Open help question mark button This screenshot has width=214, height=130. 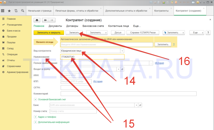coord(208,33)
